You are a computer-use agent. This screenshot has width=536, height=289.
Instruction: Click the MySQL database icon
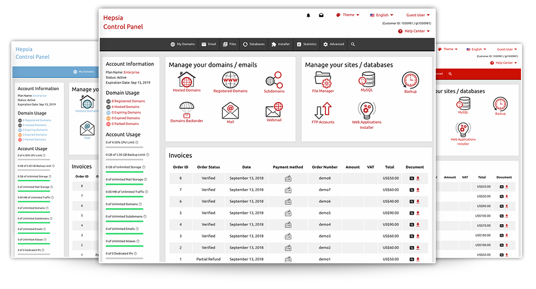[x=367, y=80]
